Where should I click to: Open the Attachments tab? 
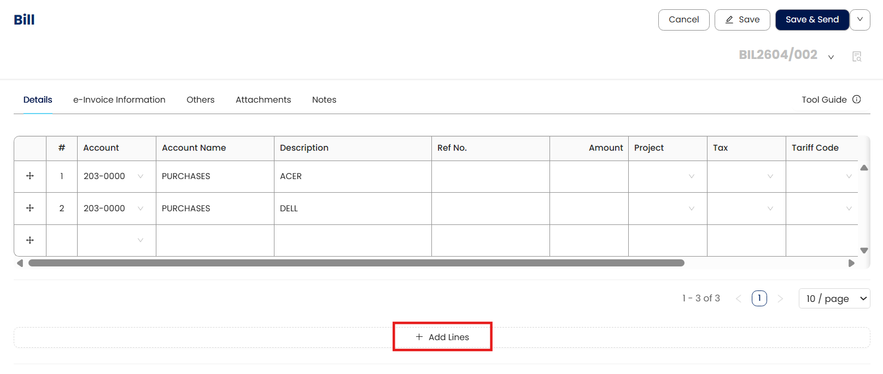(x=263, y=100)
